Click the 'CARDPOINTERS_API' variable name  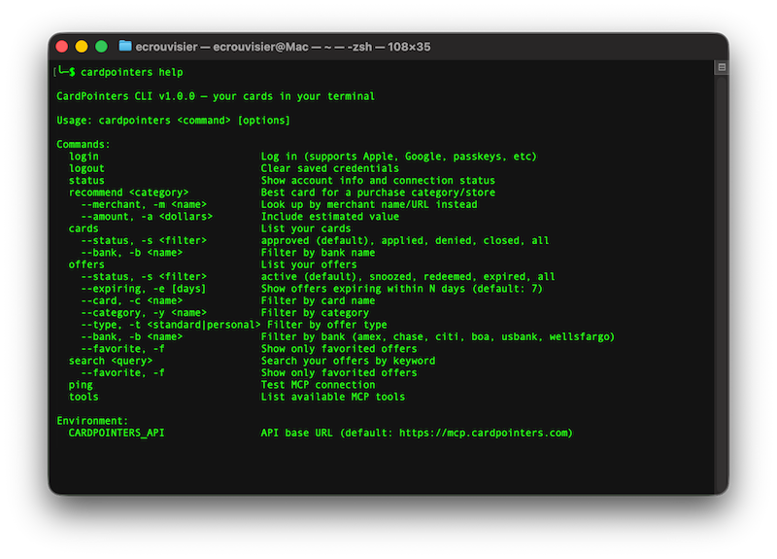pyautogui.click(x=117, y=433)
